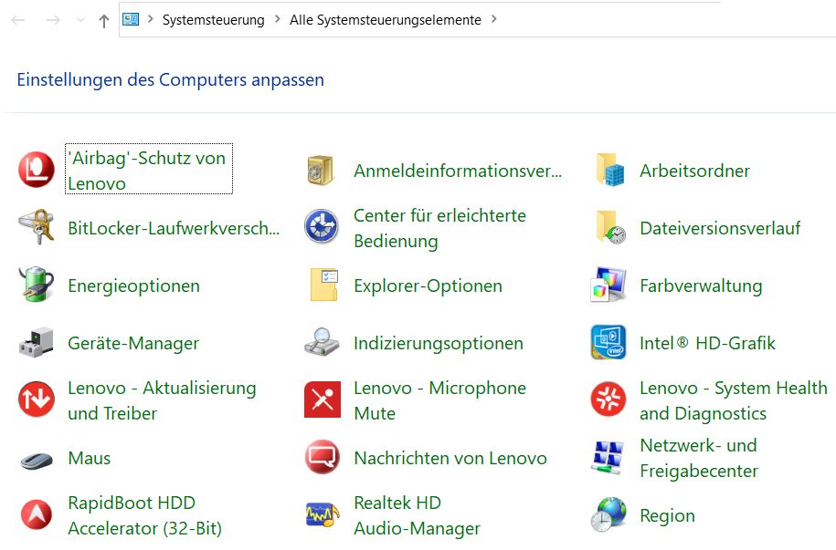This screenshot has height=550, width=836.
Task: Open RapidBoot HDD Accelerator (32-Bit) link
Action: pos(144,515)
